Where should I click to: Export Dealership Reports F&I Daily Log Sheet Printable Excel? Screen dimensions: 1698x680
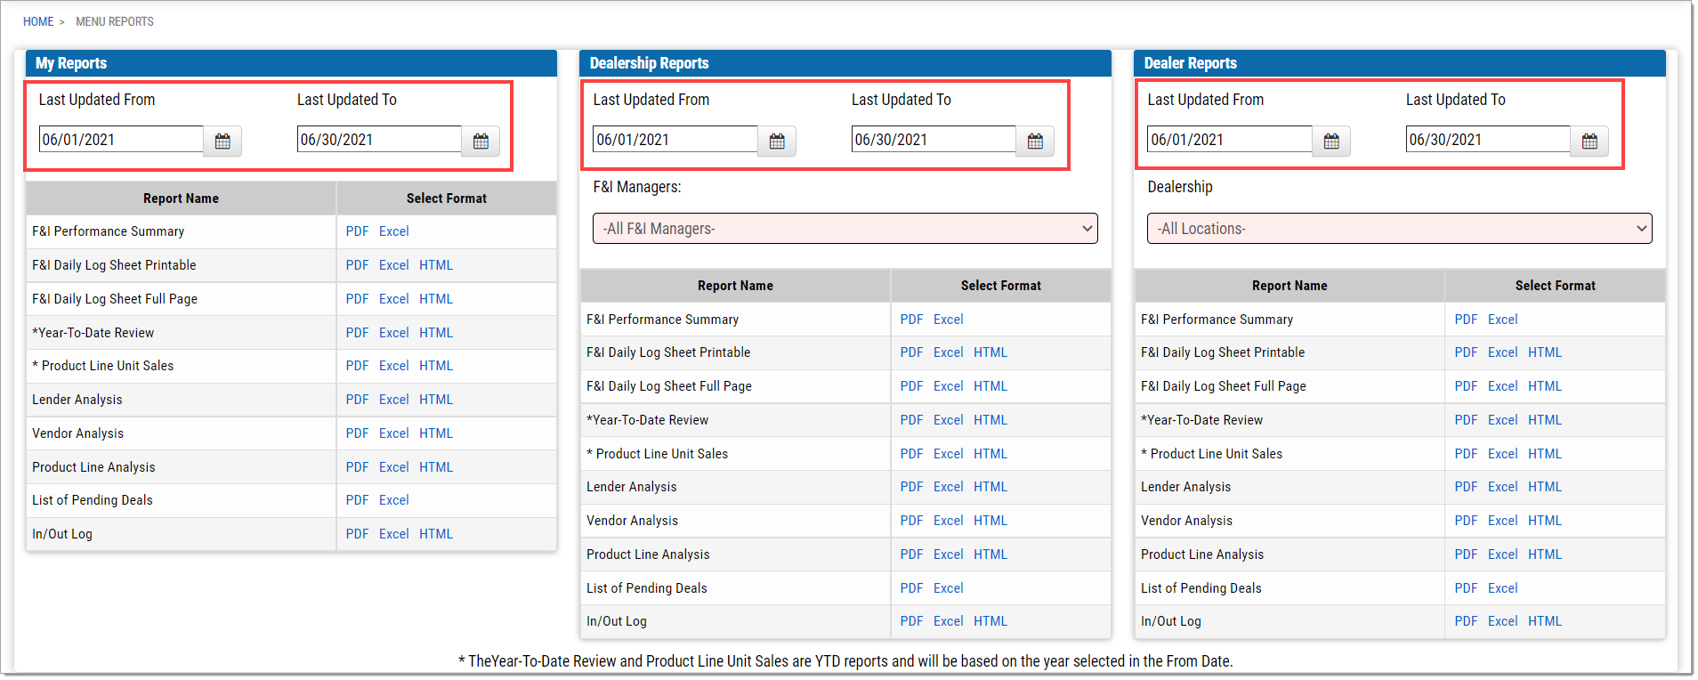[949, 352]
